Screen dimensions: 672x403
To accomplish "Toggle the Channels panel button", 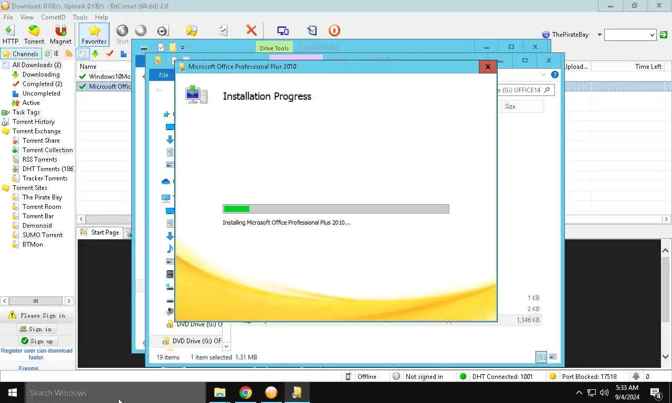I will point(21,54).
